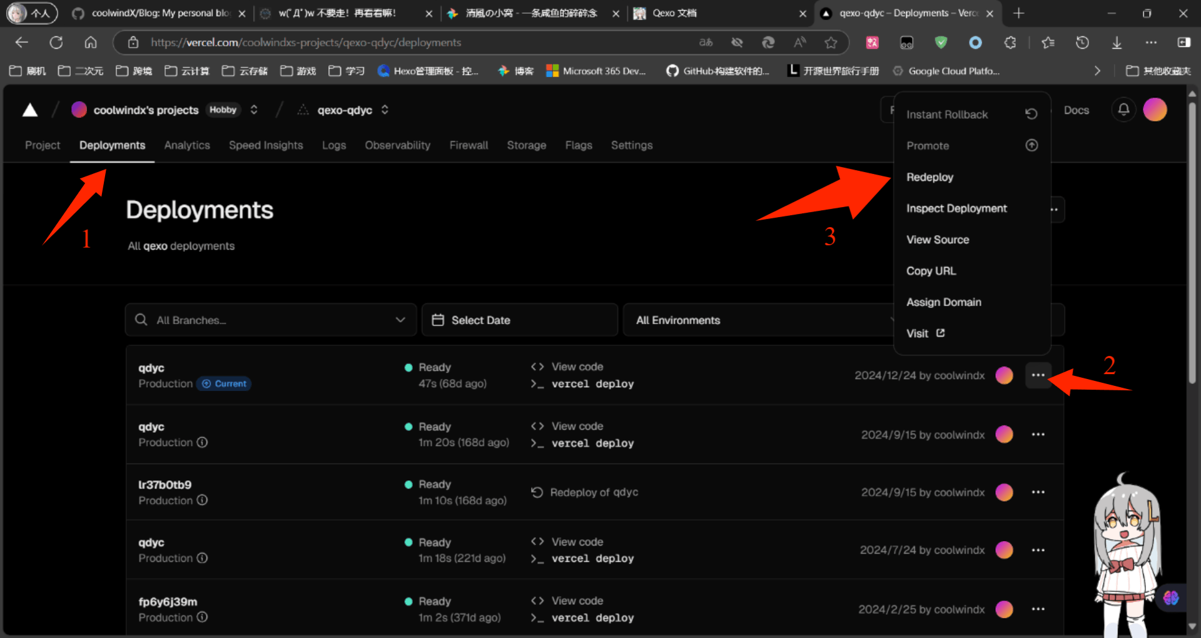Choose Copy URL in the context menu
This screenshot has height=638, width=1201.
pos(931,271)
